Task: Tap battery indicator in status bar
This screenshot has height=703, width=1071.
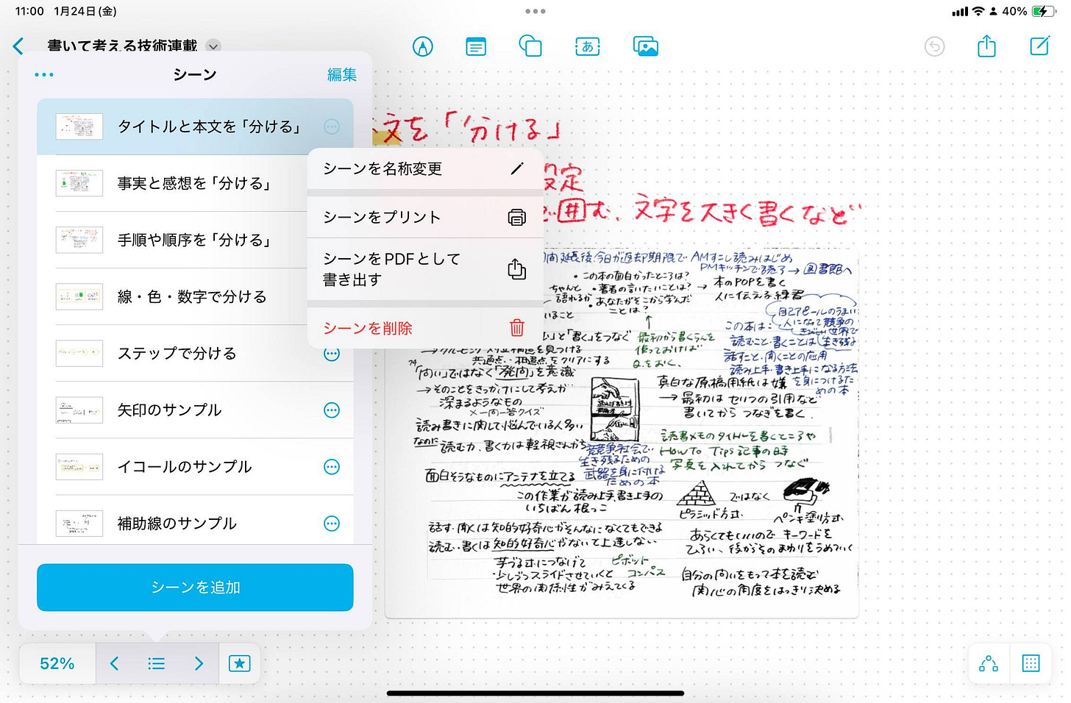Action: [1043, 11]
